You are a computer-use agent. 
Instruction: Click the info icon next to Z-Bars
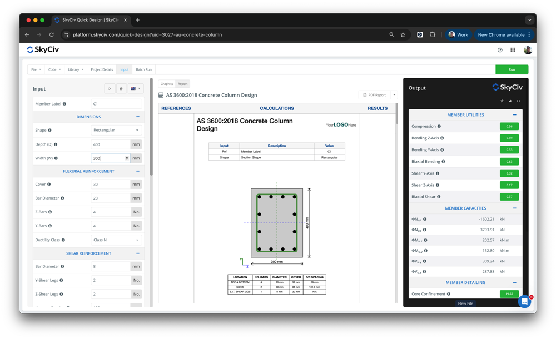pos(50,212)
